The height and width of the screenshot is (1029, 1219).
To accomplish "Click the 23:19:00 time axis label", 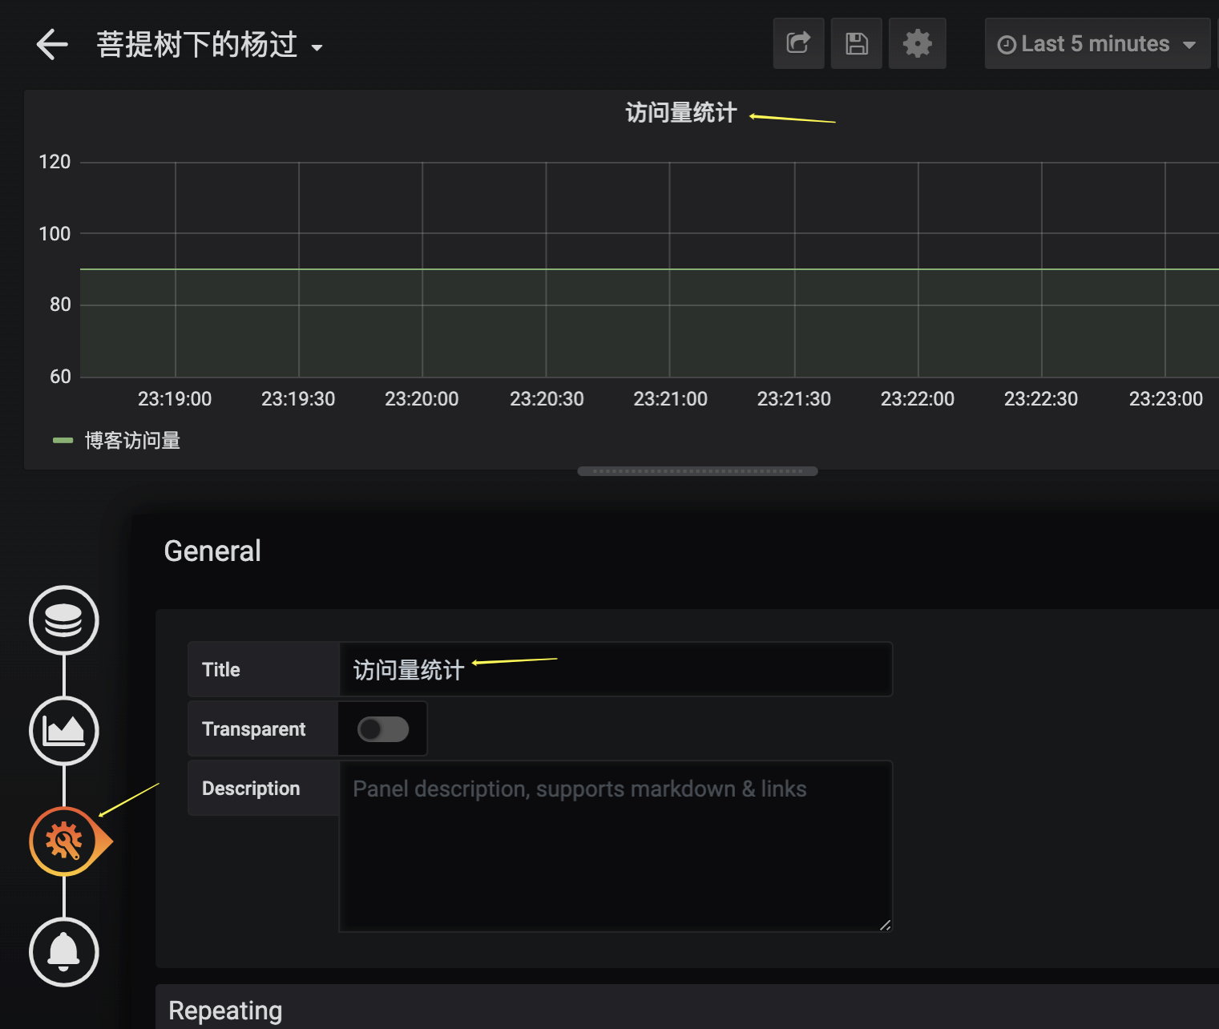I will [x=175, y=399].
